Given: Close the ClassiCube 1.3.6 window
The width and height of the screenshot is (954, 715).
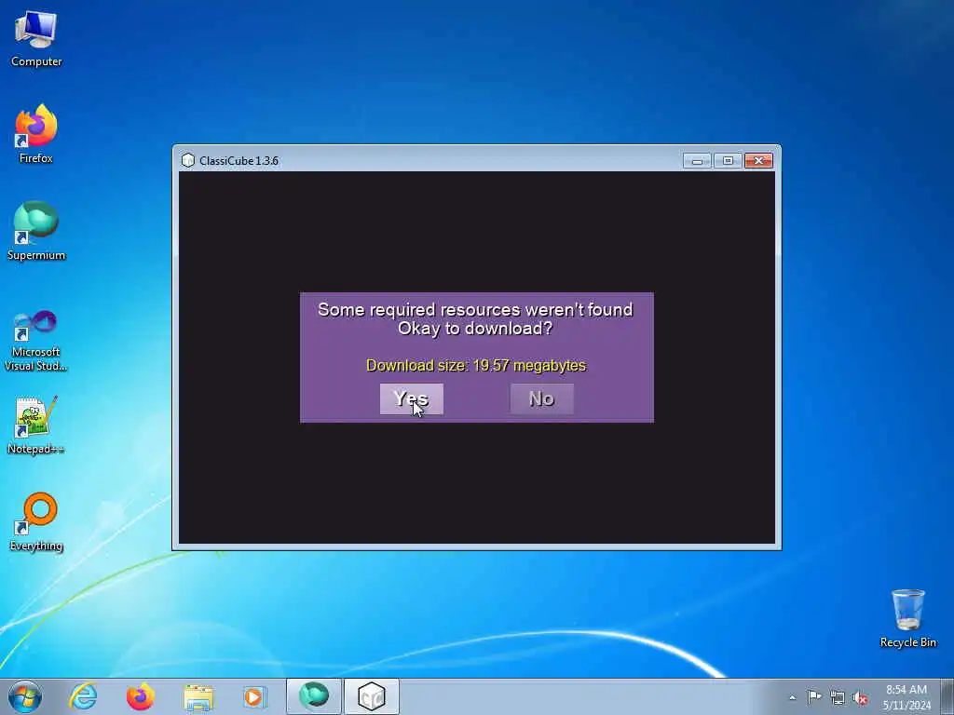Looking at the screenshot, I should click(x=758, y=160).
